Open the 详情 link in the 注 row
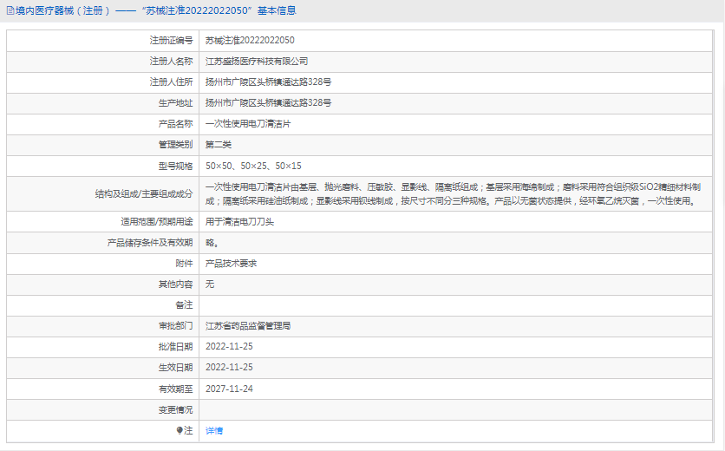Image resolution: width=725 pixels, height=451 pixels. 214,431
